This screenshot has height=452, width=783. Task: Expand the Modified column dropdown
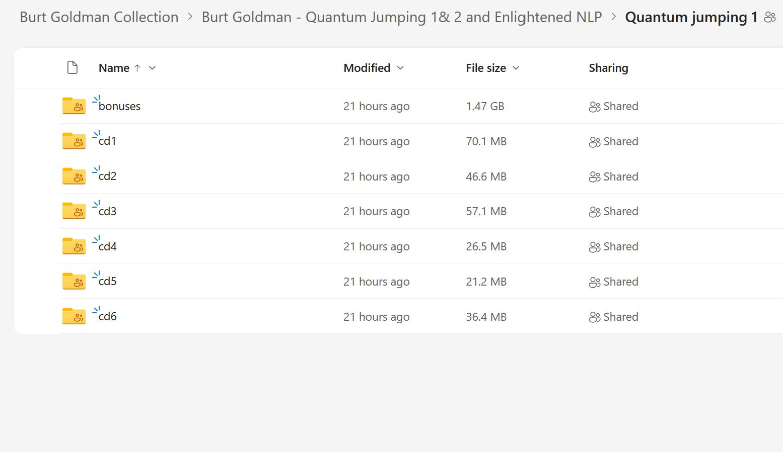400,68
